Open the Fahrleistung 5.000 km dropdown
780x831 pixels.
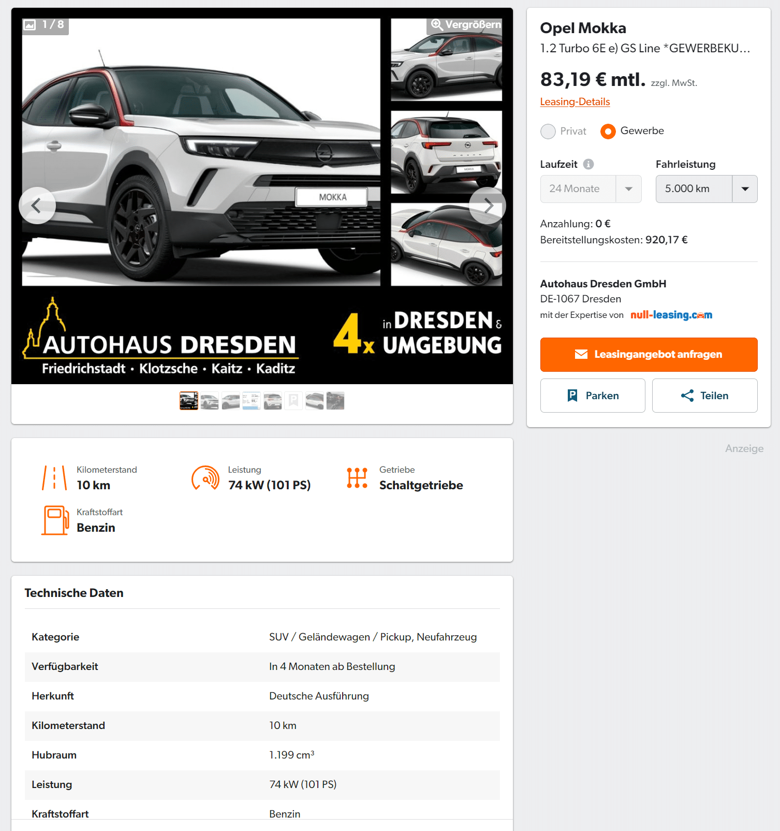[707, 189]
